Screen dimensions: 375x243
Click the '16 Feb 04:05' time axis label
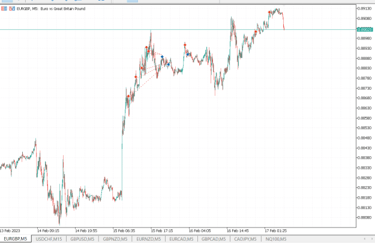[200, 231]
